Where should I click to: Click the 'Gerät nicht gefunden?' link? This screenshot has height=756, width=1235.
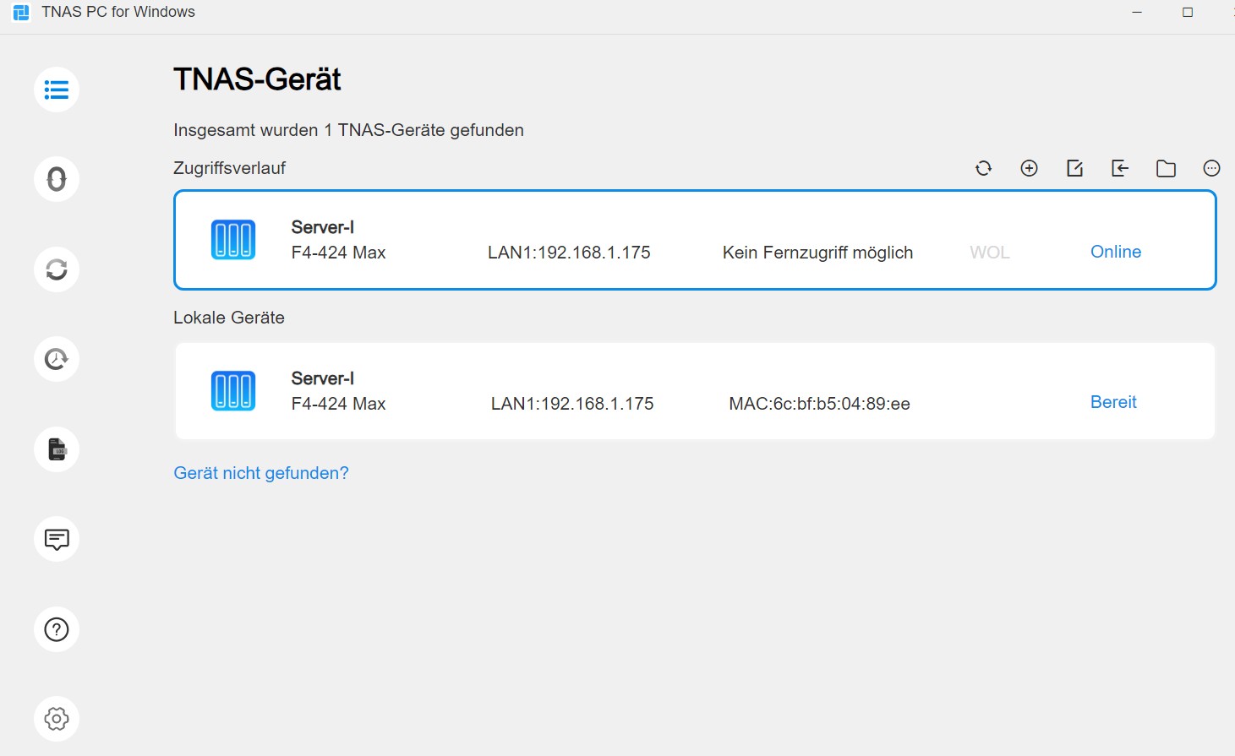[261, 473]
